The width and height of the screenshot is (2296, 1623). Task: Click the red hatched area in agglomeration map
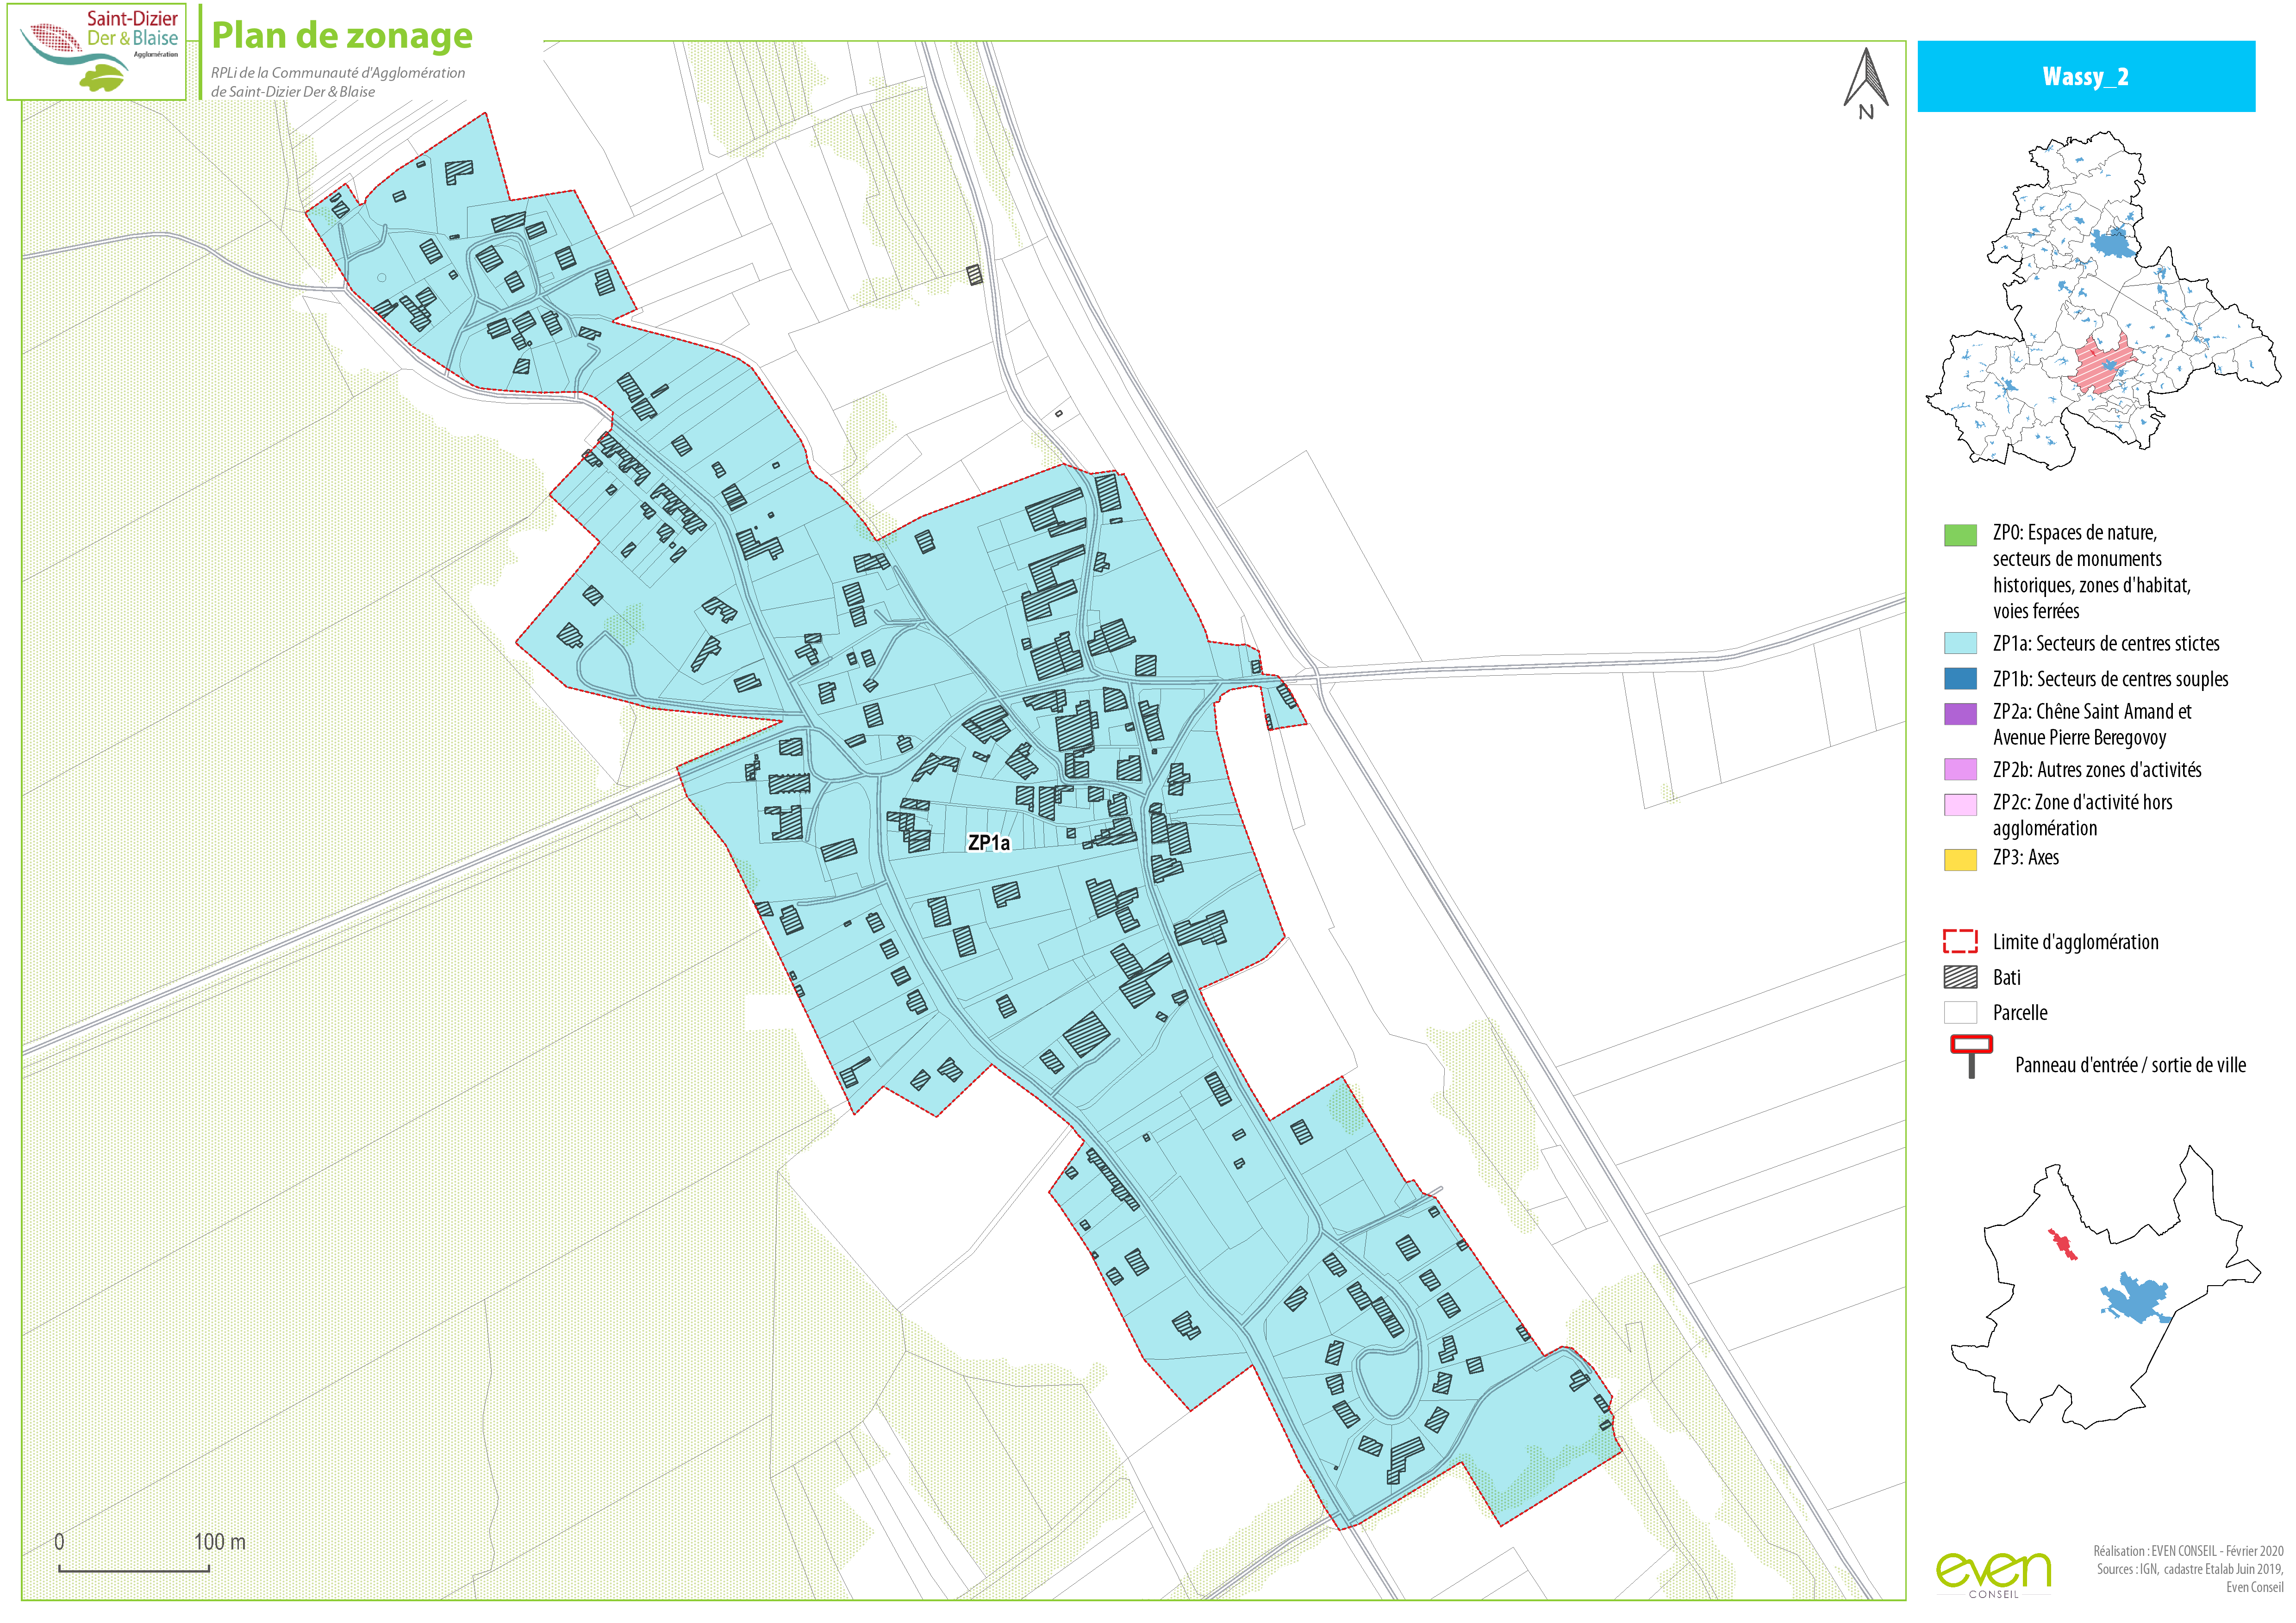(2101, 362)
